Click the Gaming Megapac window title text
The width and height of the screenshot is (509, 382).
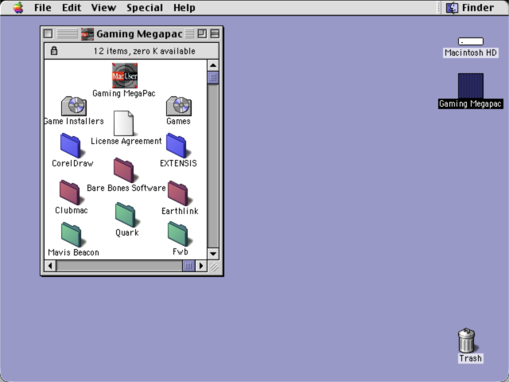coord(139,33)
